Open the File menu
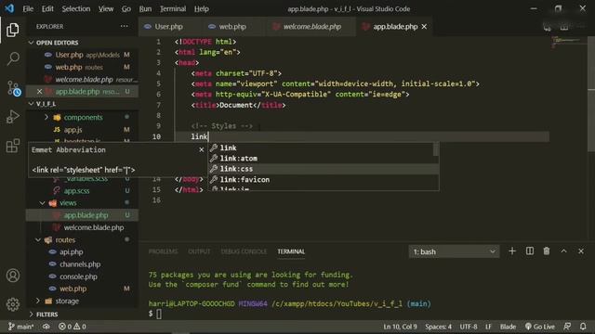 [28, 8]
